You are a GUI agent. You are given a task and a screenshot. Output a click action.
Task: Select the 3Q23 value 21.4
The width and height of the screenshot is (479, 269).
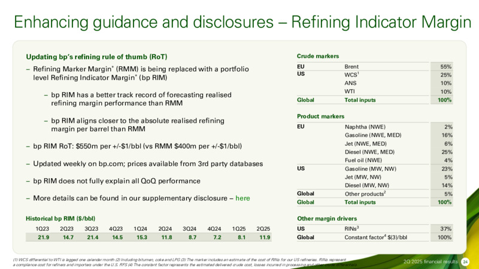[x=93, y=237]
